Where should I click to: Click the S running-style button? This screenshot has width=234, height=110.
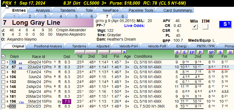[x=220, y=52]
